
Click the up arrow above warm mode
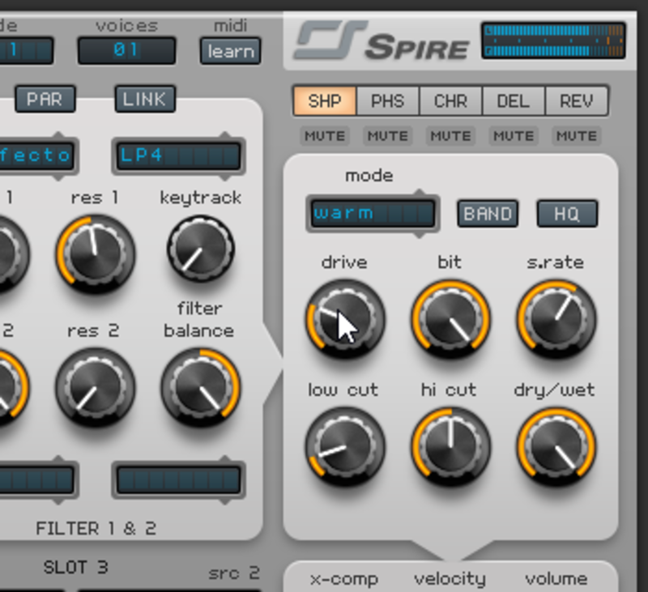coord(419,193)
